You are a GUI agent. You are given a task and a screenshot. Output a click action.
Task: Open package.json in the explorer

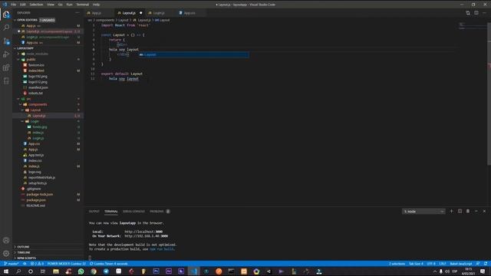[x=36, y=200]
